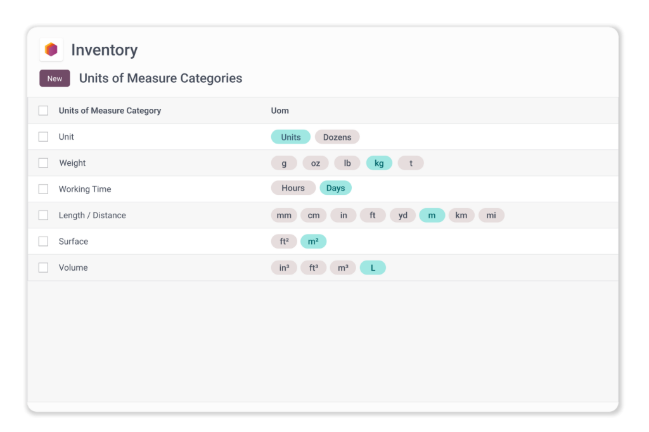This screenshot has height=432, width=649.
Task: Choose the Days tag
Action: point(335,188)
